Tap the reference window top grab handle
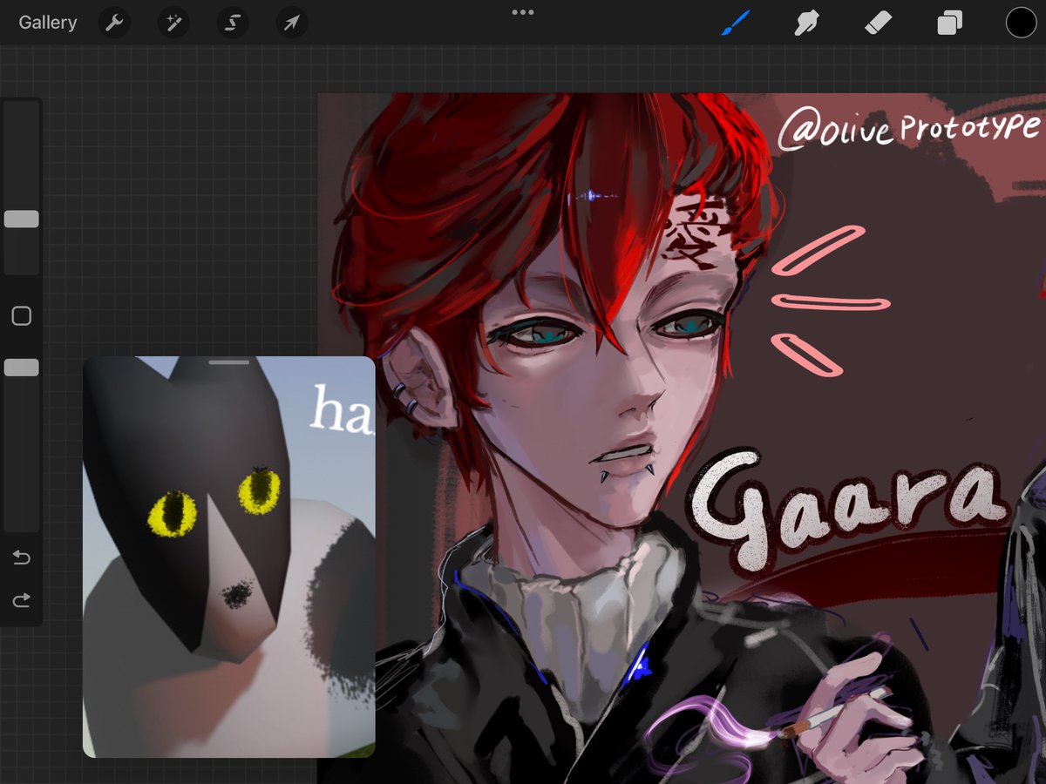Screen dimensions: 1046x784 pyautogui.click(x=229, y=362)
